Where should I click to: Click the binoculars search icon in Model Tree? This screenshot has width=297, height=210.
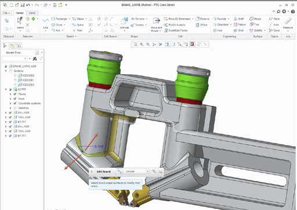click(x=35, y=58)
